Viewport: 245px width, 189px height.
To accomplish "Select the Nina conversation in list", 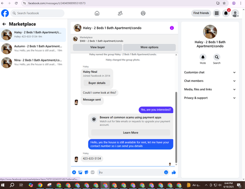I will (x=33, y=62).
